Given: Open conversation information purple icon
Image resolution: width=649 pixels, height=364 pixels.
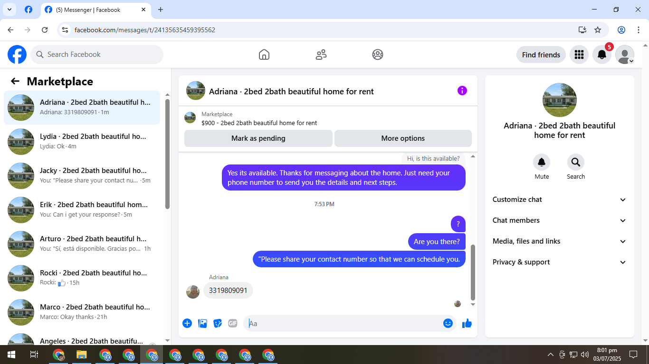Looking at the screenshot, I should [462, 91].
